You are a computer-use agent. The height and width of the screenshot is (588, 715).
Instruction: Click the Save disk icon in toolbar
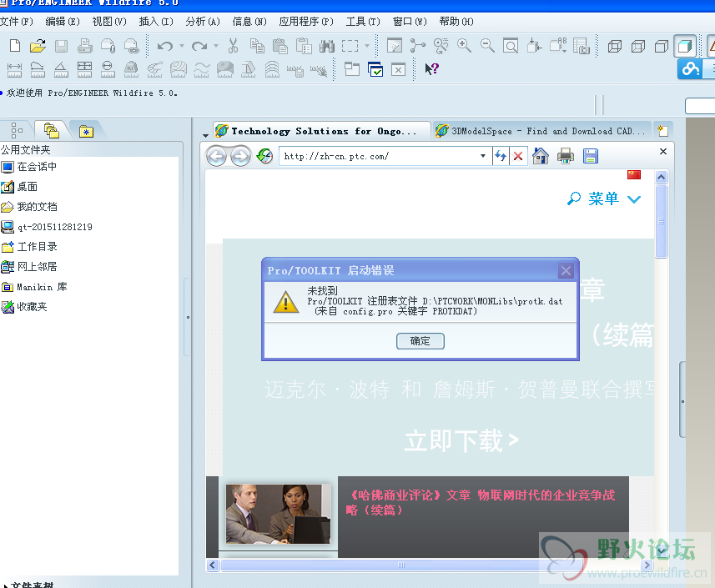[x=61, y=46]
